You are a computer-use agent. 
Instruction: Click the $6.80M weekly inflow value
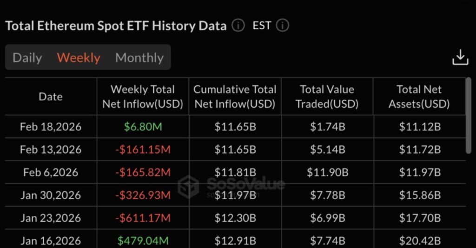click(143, 127)
